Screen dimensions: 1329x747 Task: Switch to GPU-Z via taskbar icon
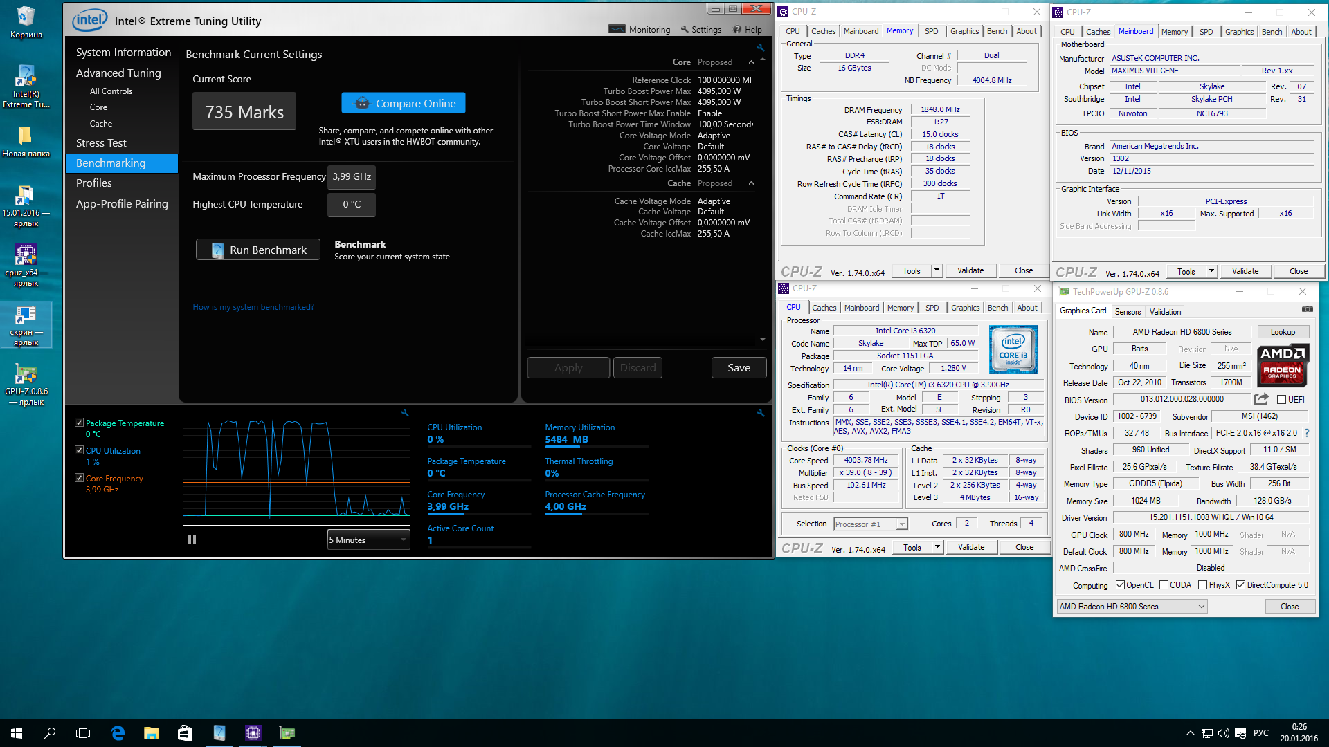(x=287, y=733)
